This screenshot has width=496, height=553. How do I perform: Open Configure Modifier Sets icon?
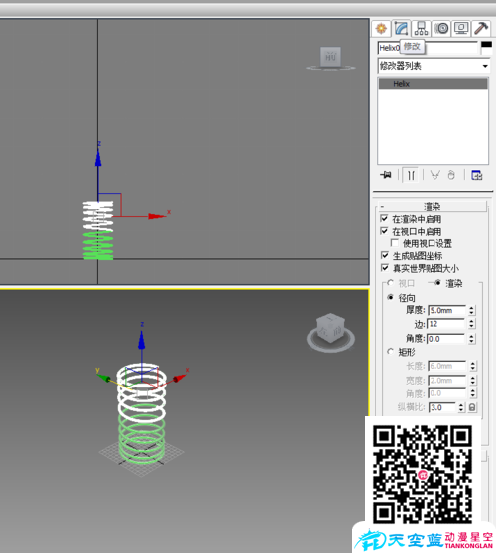click(x=476, y=175)
